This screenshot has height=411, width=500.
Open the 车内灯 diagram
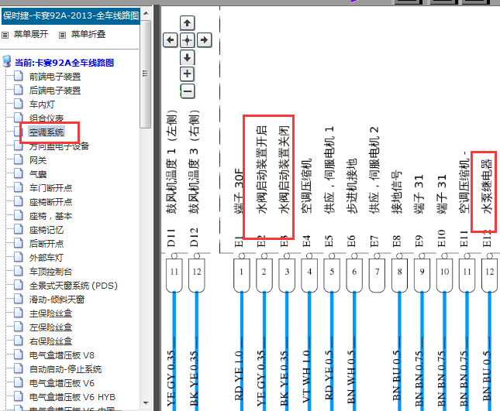point(42,104)
